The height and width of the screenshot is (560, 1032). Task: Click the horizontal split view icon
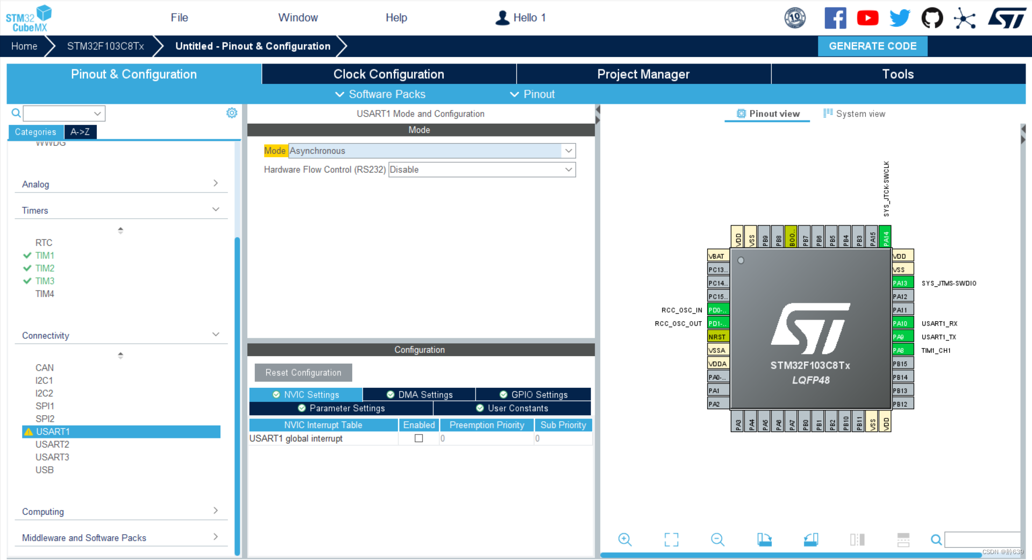[x=903, y=539]
